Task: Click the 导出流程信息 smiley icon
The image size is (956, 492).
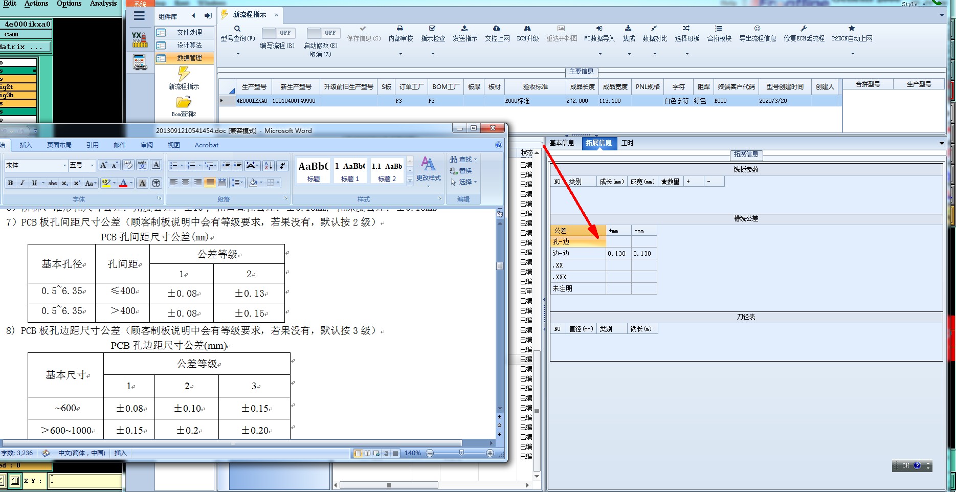Action: pyautogui.click(x=758, y=29)
